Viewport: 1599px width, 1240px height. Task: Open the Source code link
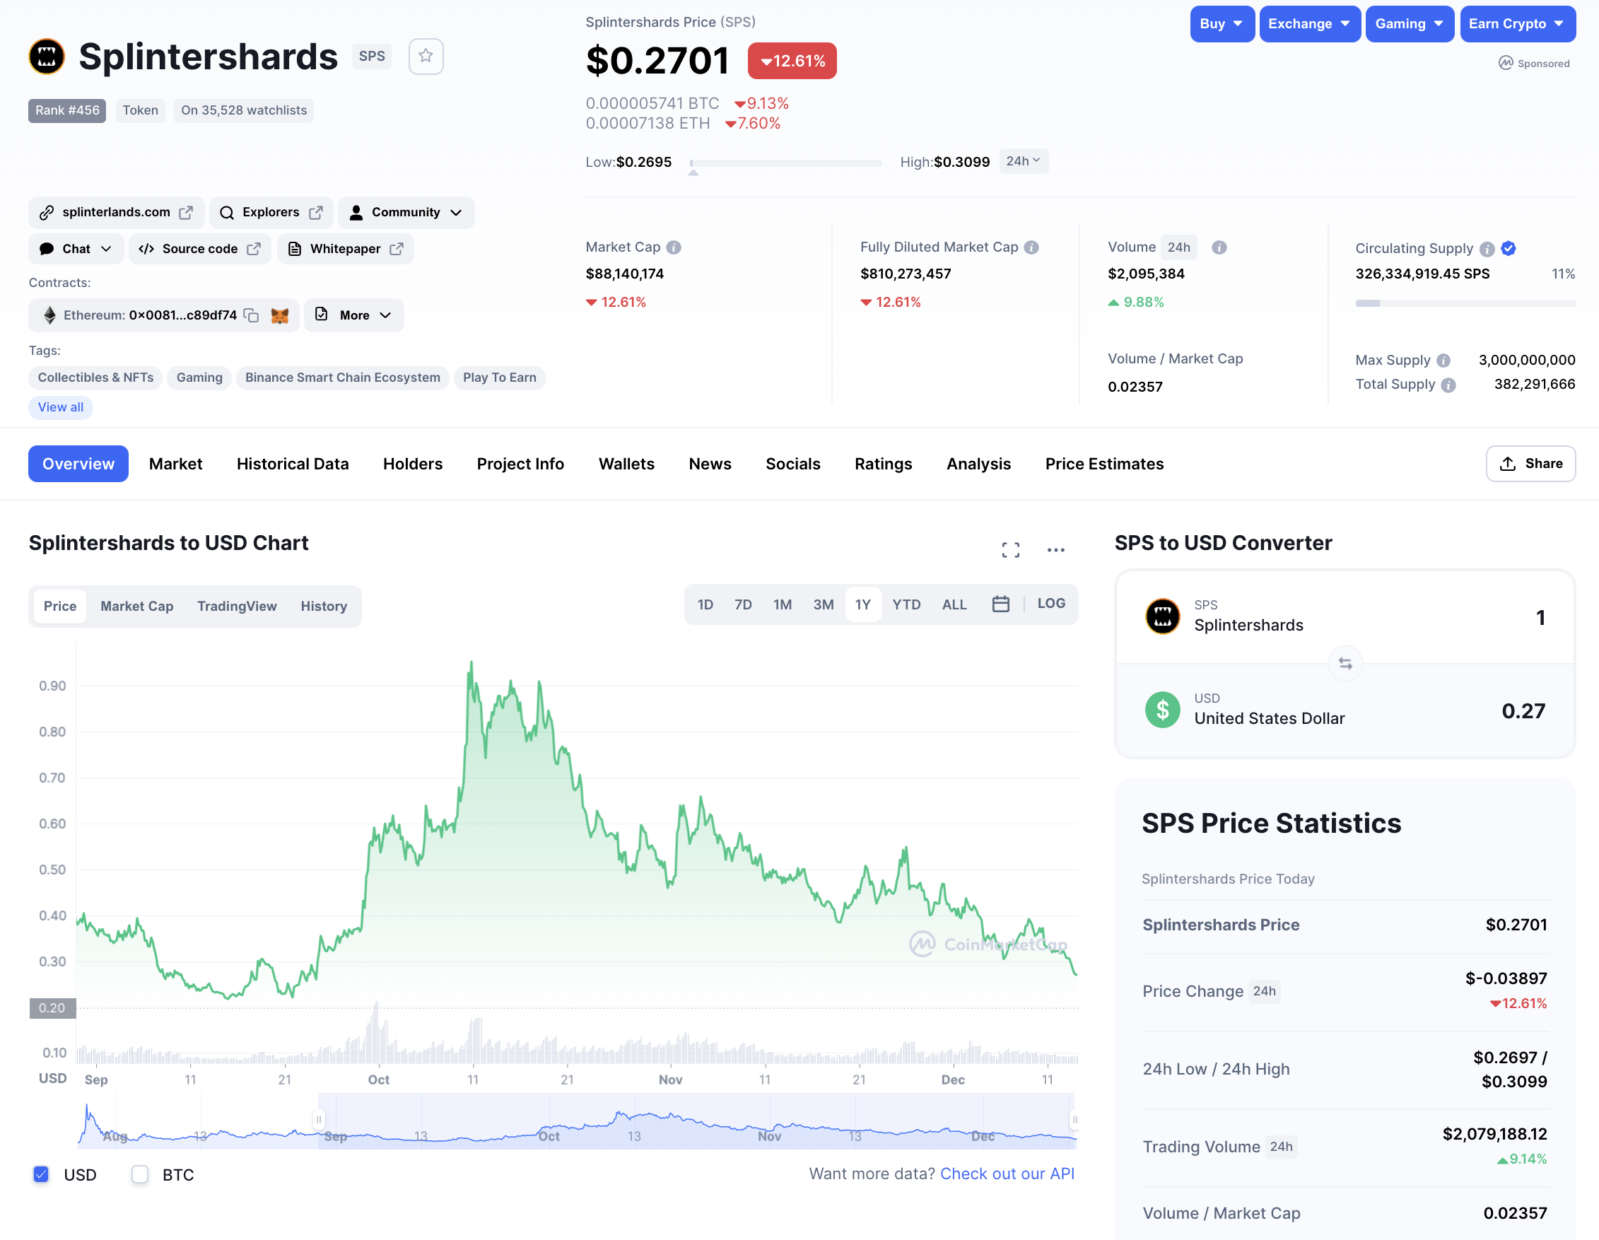200,249
